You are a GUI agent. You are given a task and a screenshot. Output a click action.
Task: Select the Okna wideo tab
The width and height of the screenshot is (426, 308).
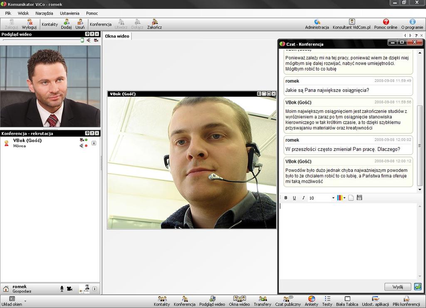pyautogui.click(x=117, y=36)
